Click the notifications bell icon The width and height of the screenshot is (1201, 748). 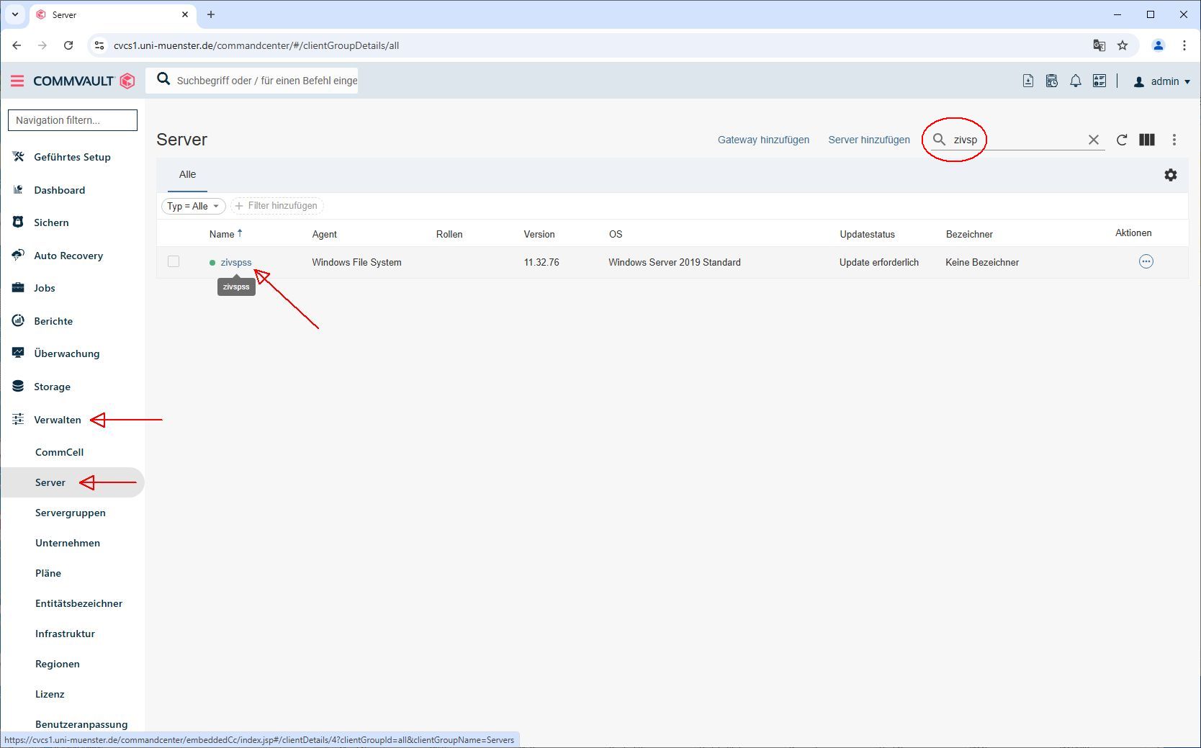click(1075, 81)
